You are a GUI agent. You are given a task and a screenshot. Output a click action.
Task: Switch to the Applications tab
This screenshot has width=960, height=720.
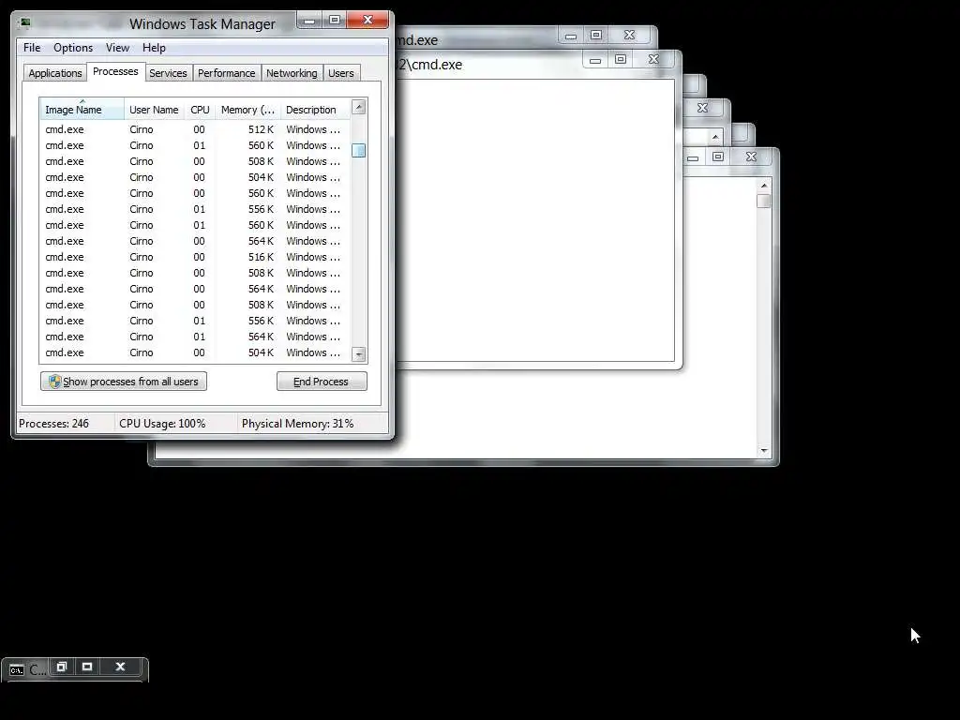coord(55,73)
